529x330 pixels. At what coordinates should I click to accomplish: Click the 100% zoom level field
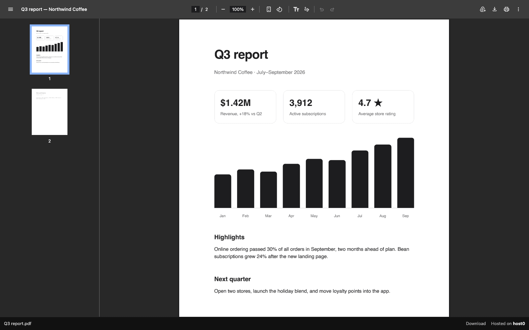pos(238,9)
